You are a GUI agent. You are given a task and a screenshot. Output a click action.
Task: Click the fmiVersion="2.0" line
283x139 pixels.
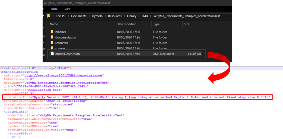19,79
